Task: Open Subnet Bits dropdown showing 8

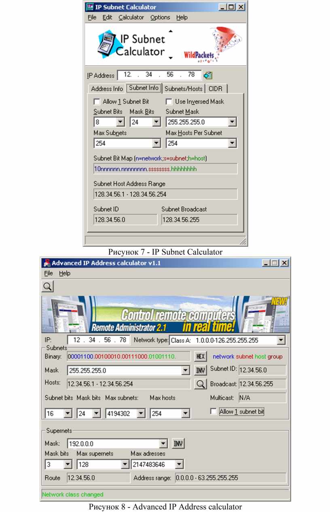Action: [120, 122]
